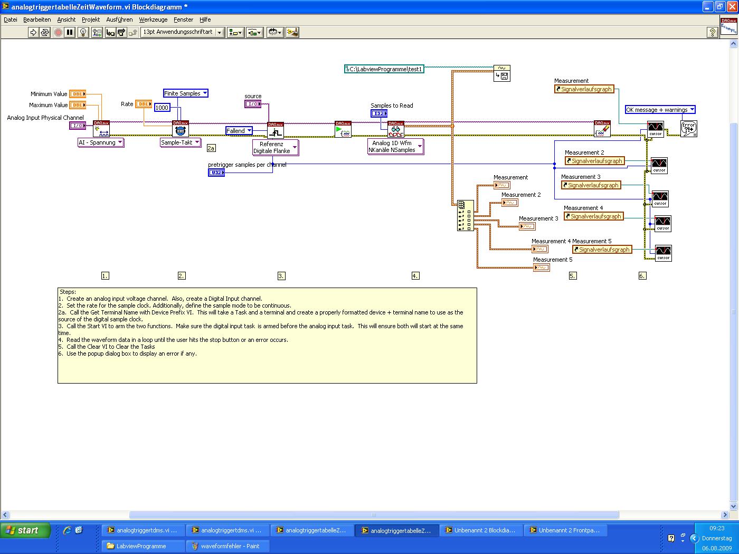739x554 pixels.
Task: Click the Windows start button
Action: click(25, 530)
